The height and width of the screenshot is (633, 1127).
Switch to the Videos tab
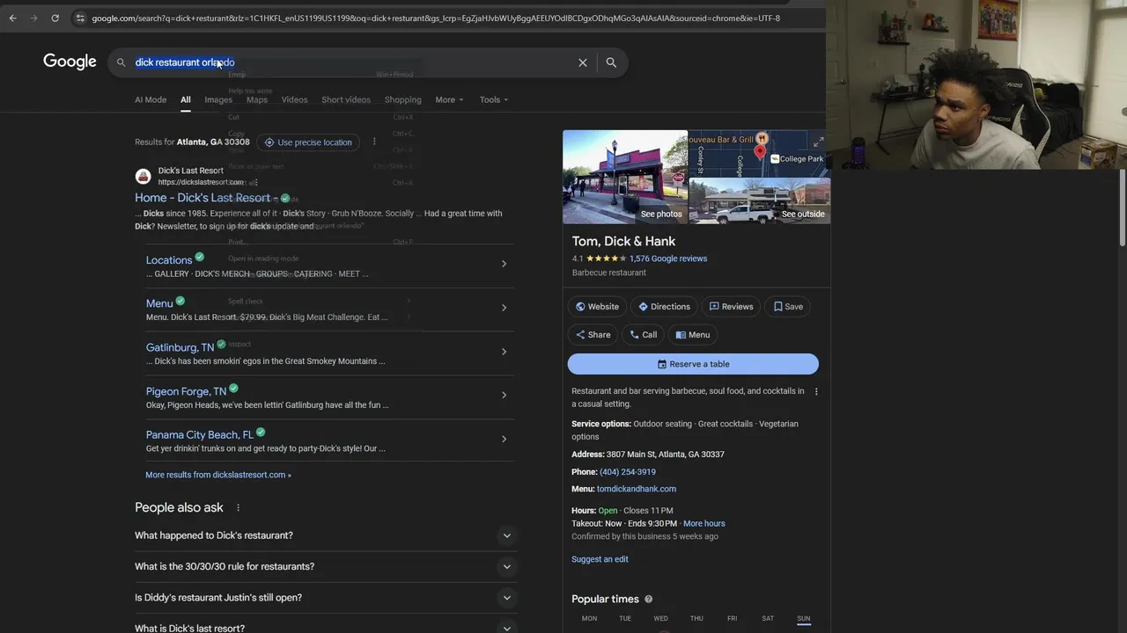(x=294, y=99)
